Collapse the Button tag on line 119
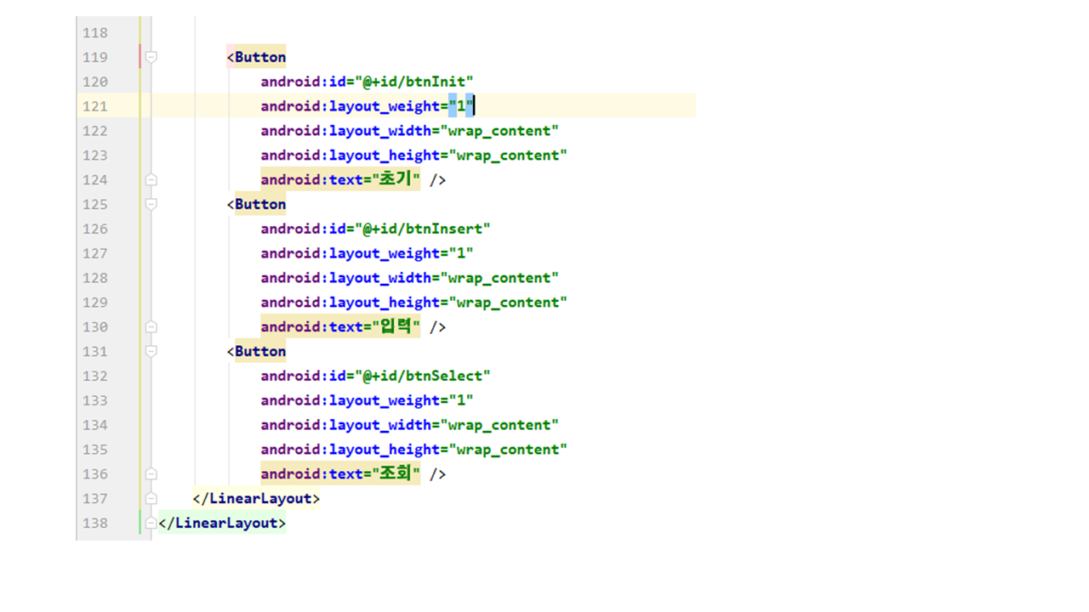Screen dimensions: 1089x612 pos(151,57)
